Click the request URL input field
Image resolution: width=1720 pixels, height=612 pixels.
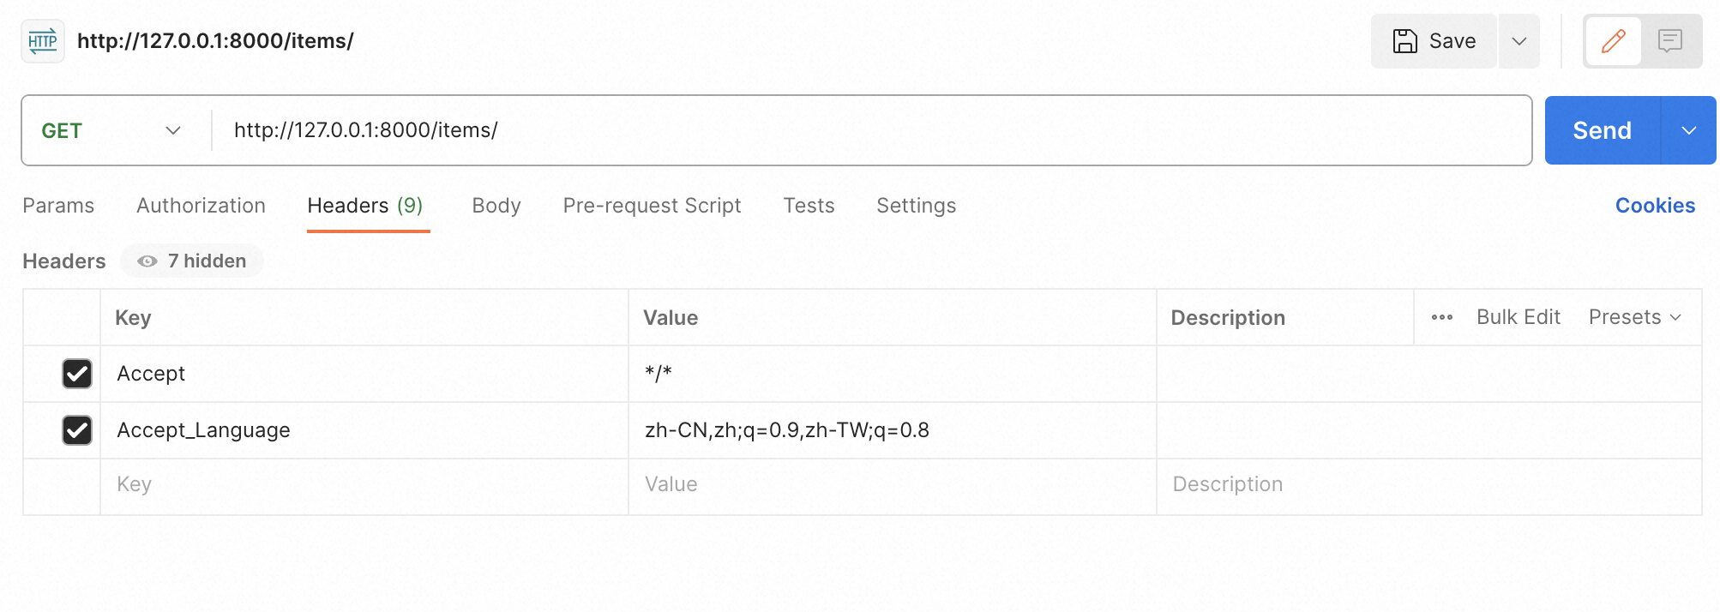click(857, 130)
